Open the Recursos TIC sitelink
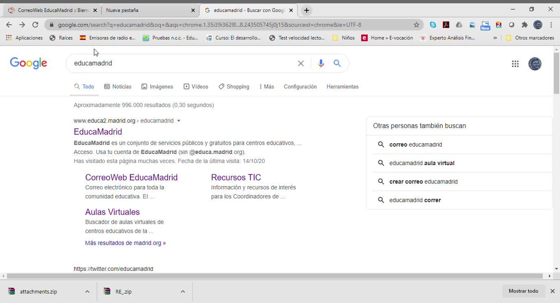This screenshot has width=560, height=303. coord(236,178)
